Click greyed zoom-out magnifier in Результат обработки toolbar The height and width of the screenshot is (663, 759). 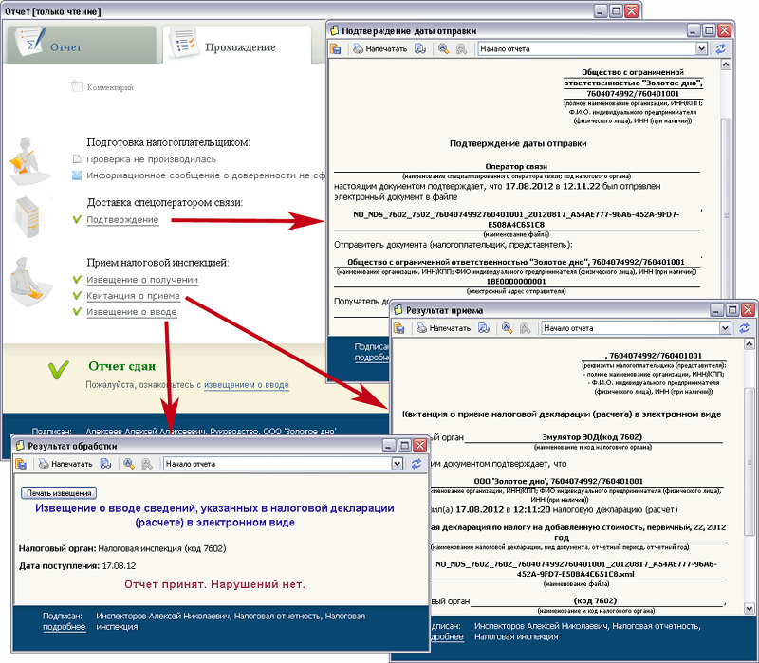147,464
